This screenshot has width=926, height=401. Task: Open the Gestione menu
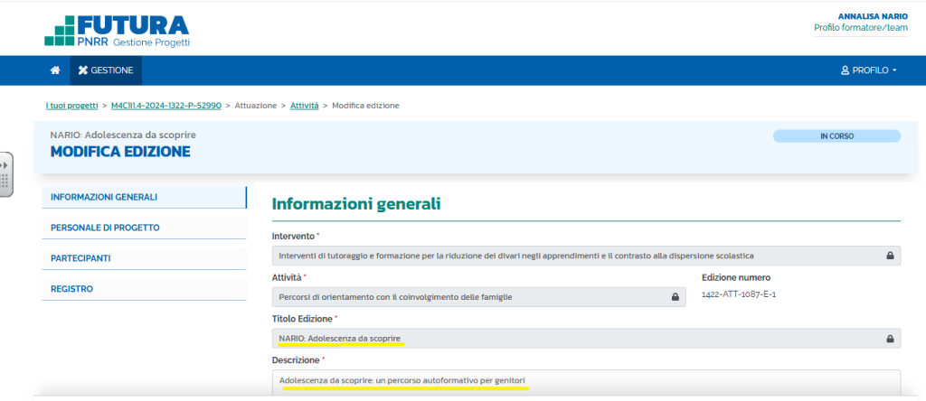click(106, 70)
